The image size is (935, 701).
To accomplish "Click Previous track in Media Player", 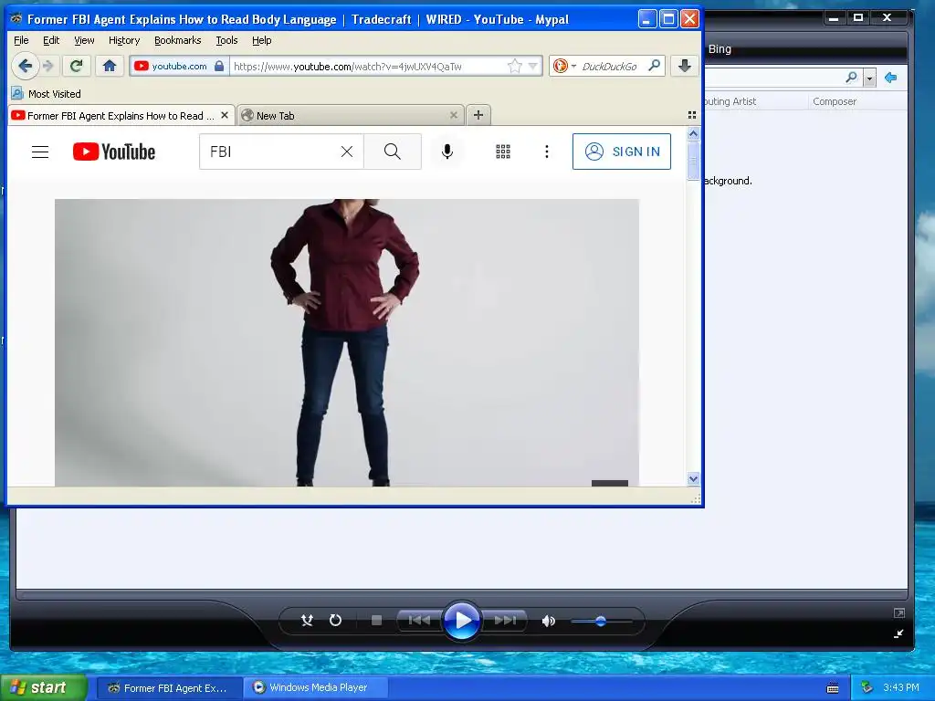I will [419, 621].
